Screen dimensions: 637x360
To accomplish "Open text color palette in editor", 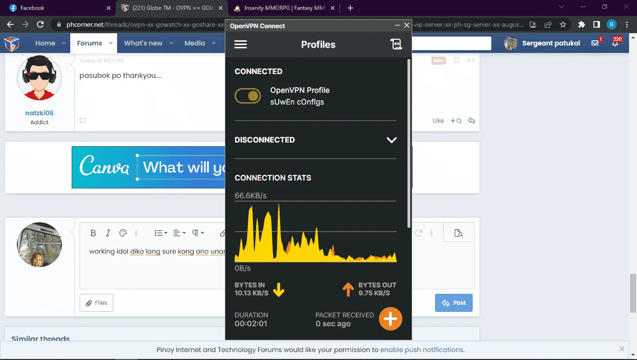I will [x=123, y=233].
